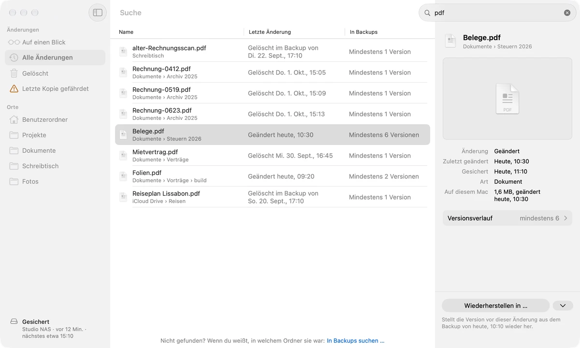The width and height of the screenshot is (580, 348).
Task: Select the Rechnung-0412.pdf file name
Action: (161, 69)
